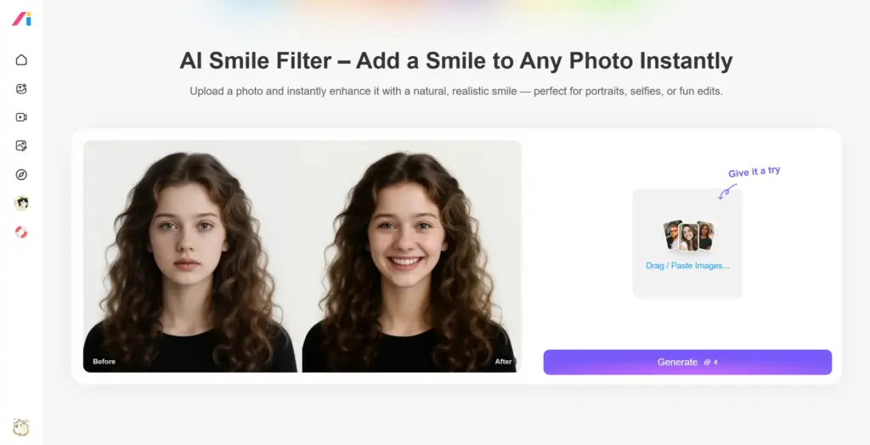This screenshot has width=870, height=445.
Task: Select the Before portrait image
Action: click(x=189, y=256)
